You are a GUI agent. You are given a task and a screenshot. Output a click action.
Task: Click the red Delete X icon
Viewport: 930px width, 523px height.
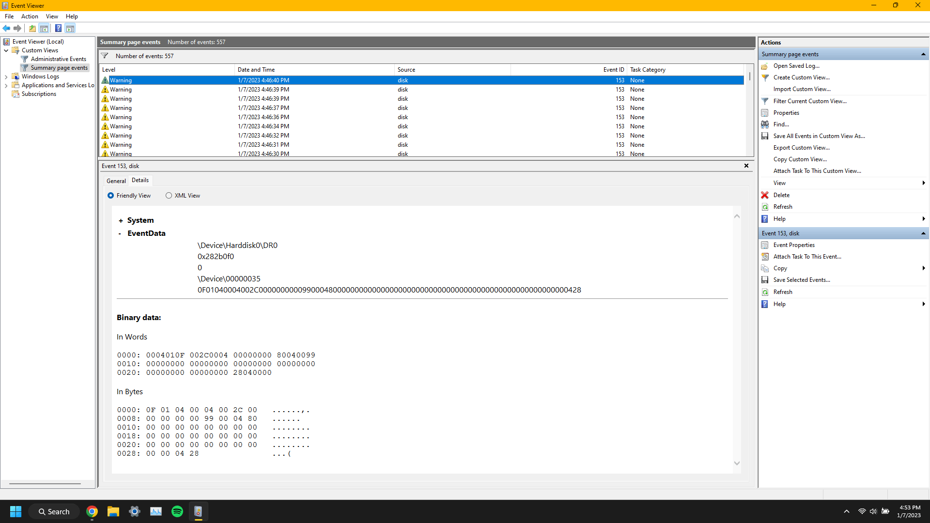765,195
